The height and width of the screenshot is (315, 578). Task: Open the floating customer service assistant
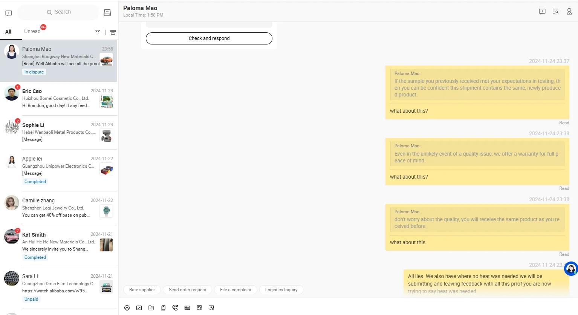point(571,269)
